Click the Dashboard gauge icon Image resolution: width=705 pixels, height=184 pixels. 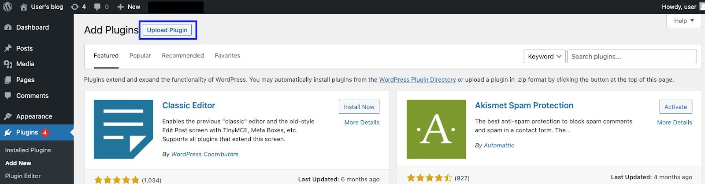click(8, 27)
